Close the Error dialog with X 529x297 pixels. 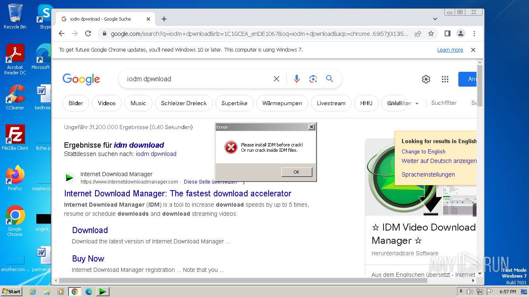coord(312,127)
